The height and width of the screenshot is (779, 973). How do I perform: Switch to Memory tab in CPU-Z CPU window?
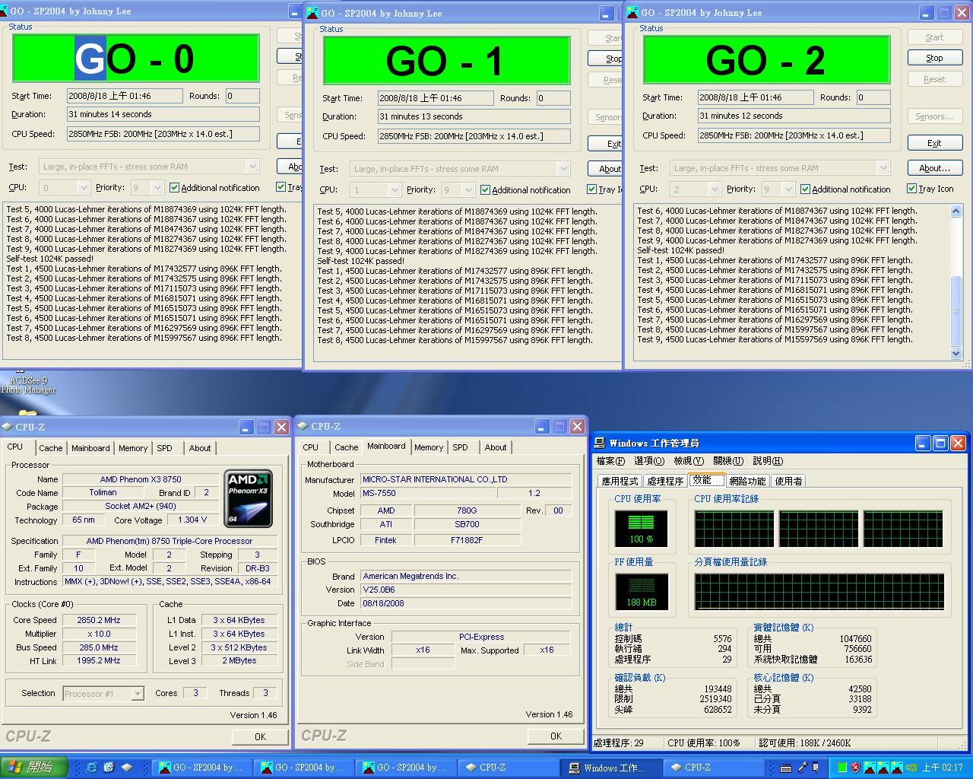click(133, 448)
